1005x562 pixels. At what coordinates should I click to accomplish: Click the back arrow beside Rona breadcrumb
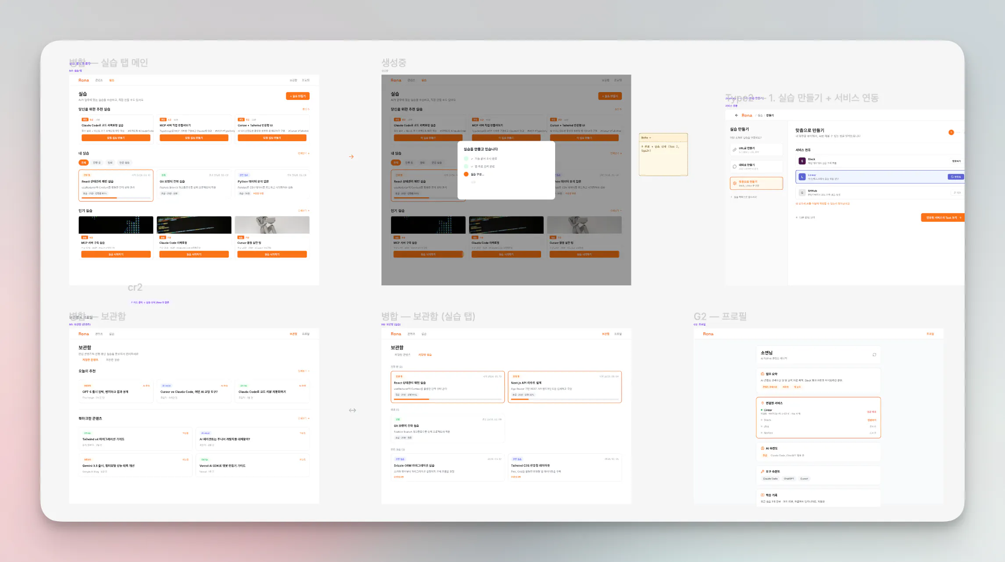[x=736, y=115]
